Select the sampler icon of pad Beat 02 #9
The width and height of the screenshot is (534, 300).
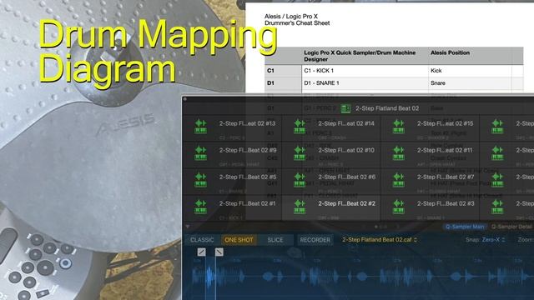pos(200,153)
